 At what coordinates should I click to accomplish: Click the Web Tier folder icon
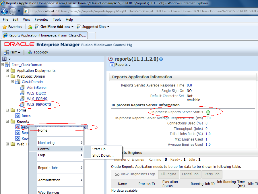[13, 144]
